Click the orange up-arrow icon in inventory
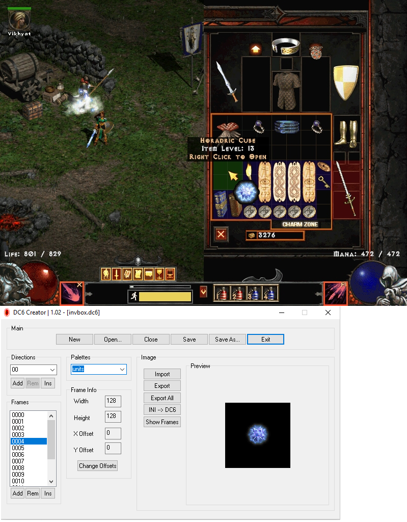Screen dimensions: 407x522 [255, 49]
